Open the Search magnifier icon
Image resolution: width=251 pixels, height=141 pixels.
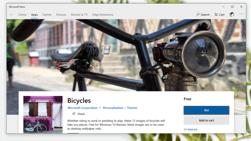(x=198, y=14)
